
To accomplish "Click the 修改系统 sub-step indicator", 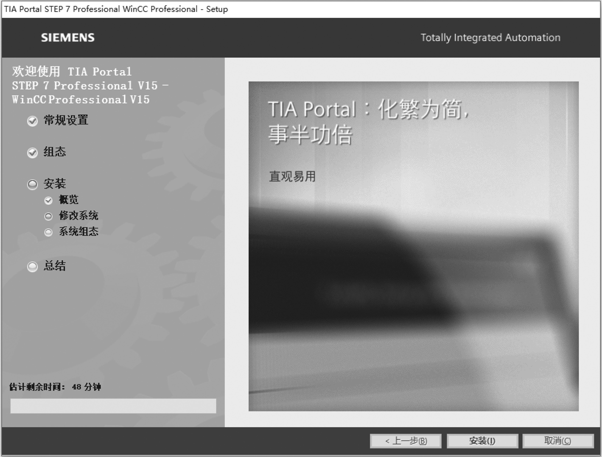I will pos(48,216).
